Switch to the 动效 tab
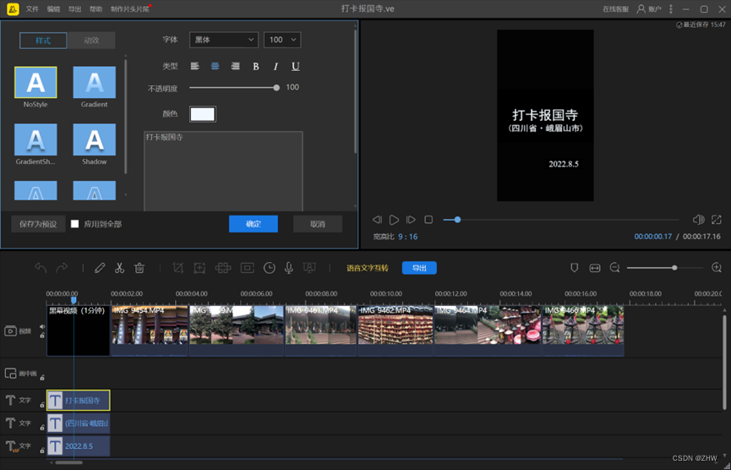 (91, 41)
